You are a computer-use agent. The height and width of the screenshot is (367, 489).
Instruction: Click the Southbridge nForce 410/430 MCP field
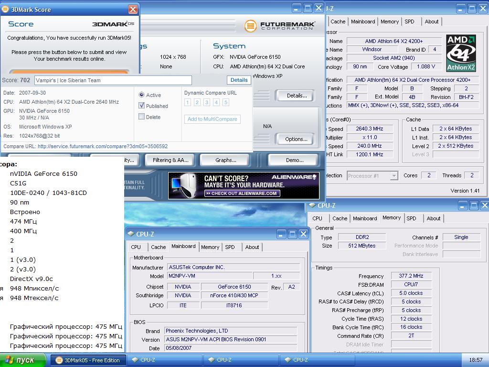[x=234, y=295]
